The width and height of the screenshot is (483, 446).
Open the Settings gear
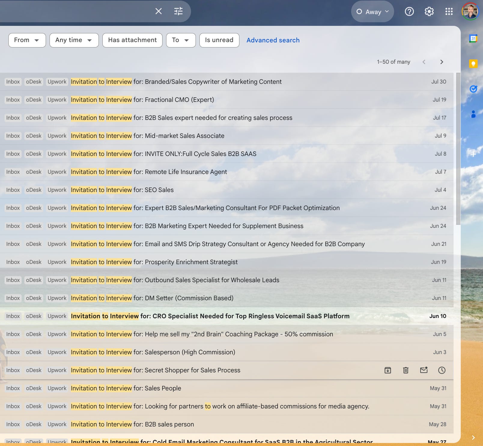[429, 11]
